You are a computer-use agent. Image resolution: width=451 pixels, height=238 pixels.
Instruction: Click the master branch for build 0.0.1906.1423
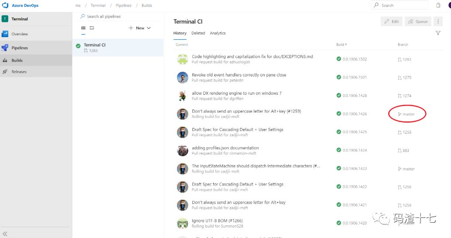406,169
